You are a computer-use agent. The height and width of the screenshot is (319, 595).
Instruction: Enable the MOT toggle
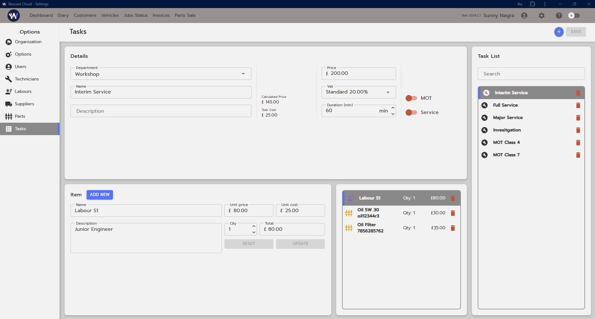pyautogui.click(x=411, y=98)
